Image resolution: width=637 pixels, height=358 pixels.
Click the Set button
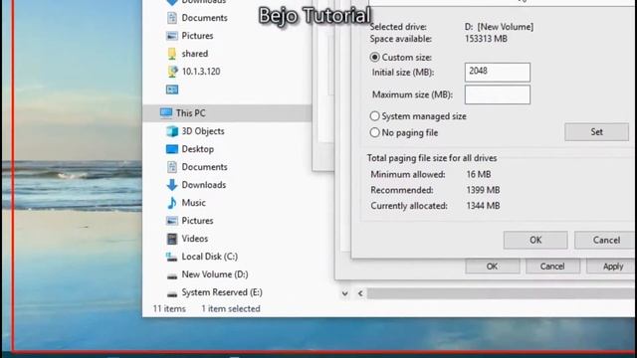596,132
